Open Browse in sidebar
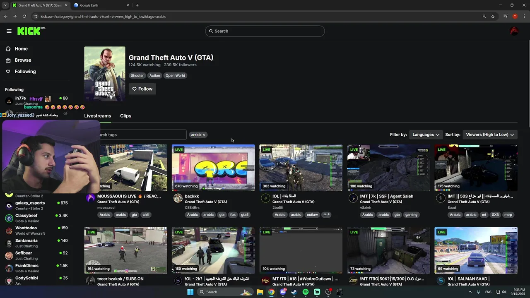Screen dimensions: 530x298 click(23, 60)
